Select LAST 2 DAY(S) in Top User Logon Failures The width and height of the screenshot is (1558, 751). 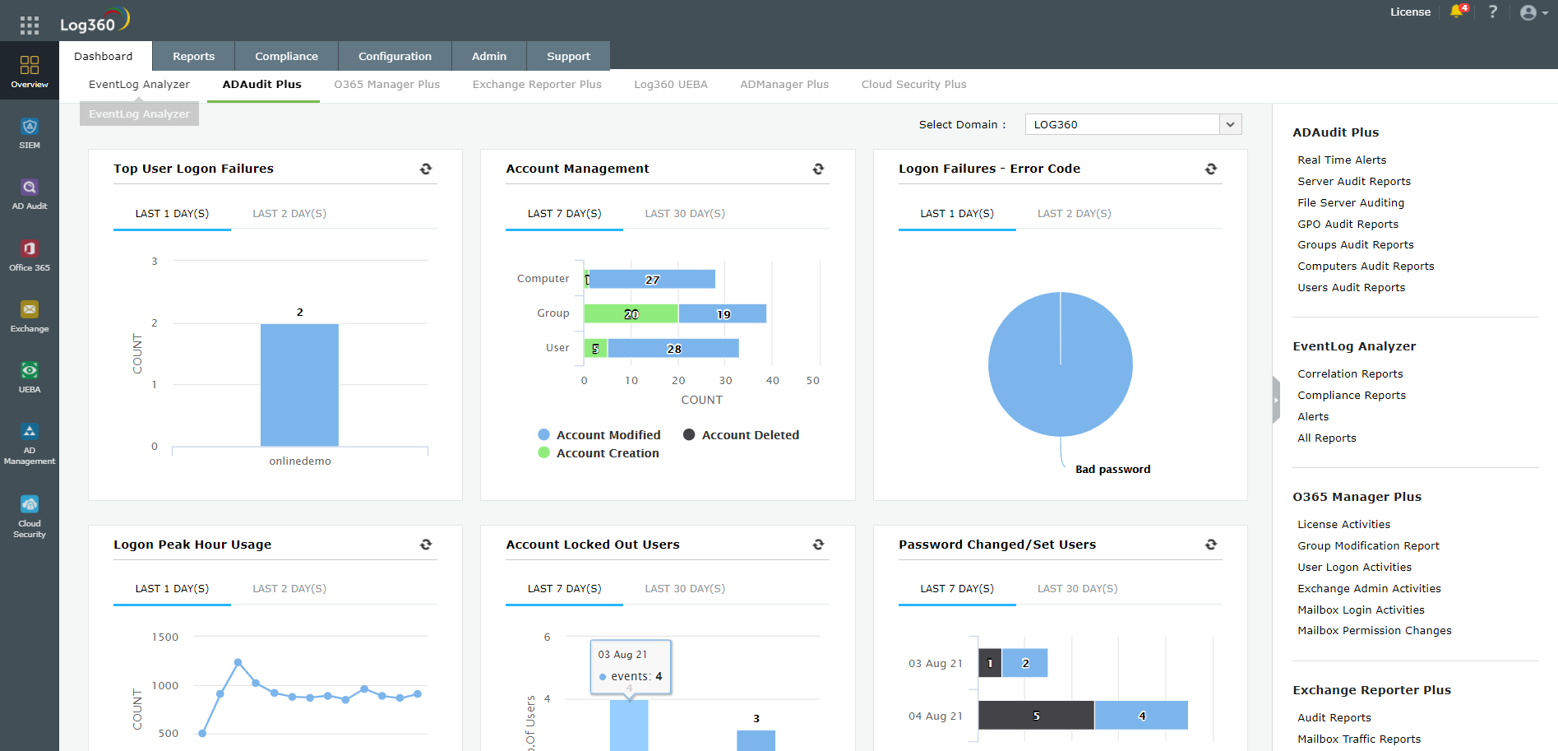[x=289, y=213]
